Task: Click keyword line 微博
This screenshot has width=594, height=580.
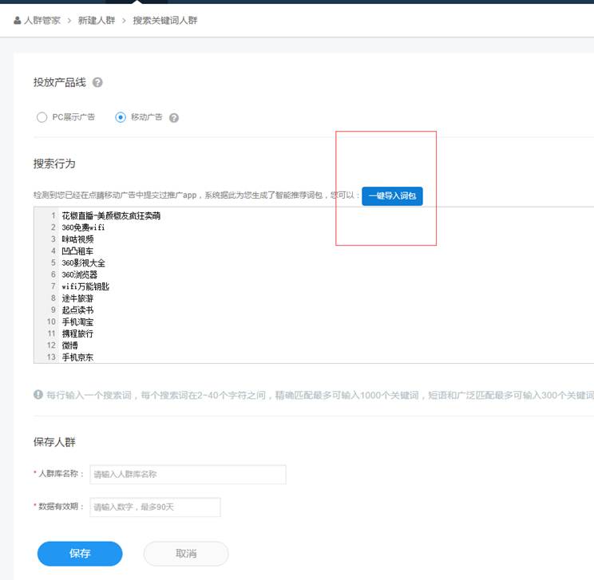Action: click(69, 345)
